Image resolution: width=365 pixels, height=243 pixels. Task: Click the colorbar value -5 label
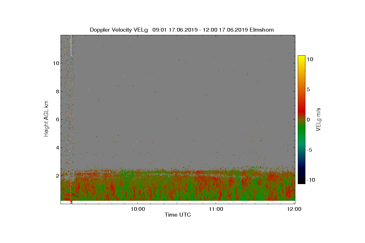(309, 150)
